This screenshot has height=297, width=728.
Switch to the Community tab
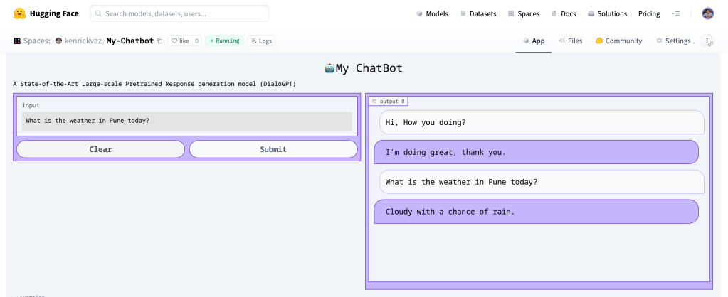click(x=618, y=41)
